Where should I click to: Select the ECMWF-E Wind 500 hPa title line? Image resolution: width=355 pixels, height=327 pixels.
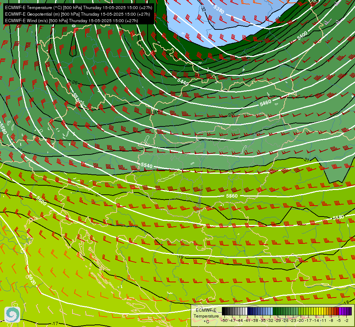coord(71,21)
